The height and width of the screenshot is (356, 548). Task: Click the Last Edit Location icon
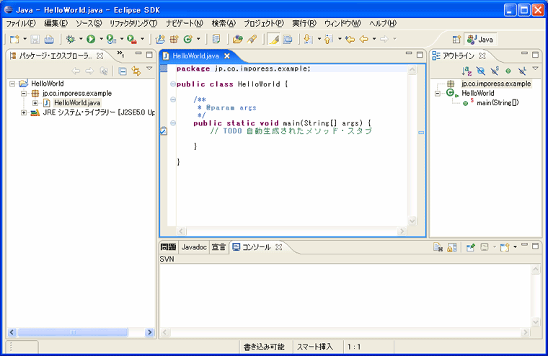coord(350,39)
